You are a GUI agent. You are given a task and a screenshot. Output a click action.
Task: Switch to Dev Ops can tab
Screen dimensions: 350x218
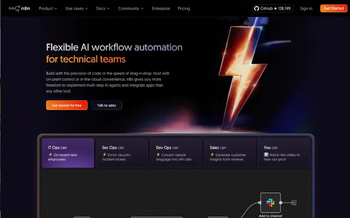(176, 153)
